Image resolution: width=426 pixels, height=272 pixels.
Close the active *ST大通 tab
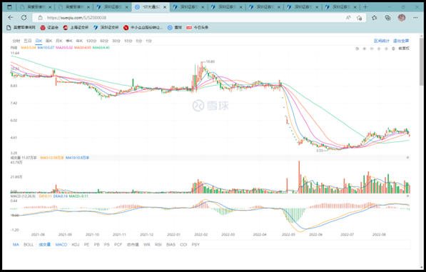[165, 7]
